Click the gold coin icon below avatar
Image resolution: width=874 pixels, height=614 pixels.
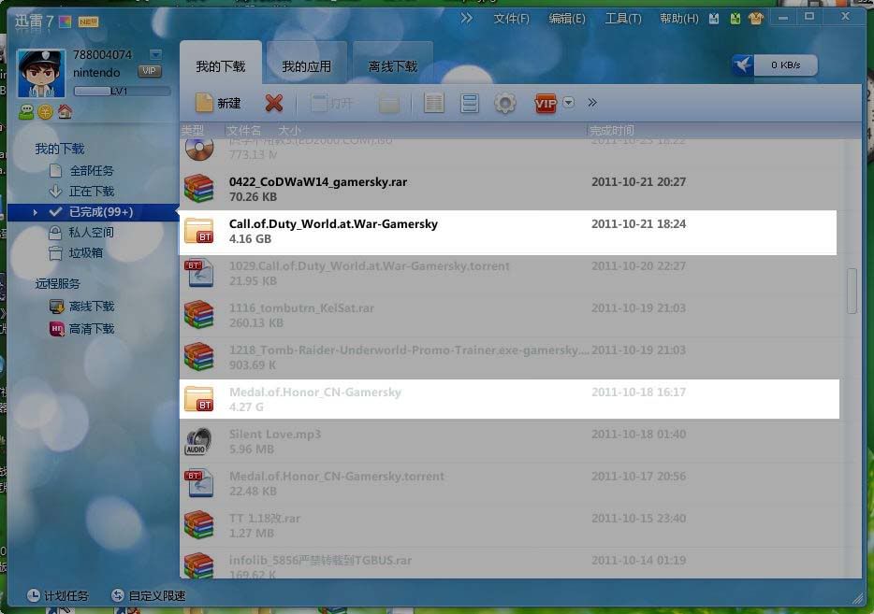point(45,112)
